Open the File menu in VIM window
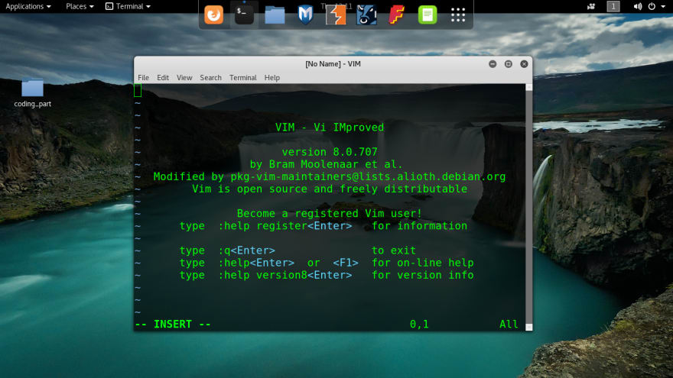Screen dimensions: 673x378 [143, 78]
